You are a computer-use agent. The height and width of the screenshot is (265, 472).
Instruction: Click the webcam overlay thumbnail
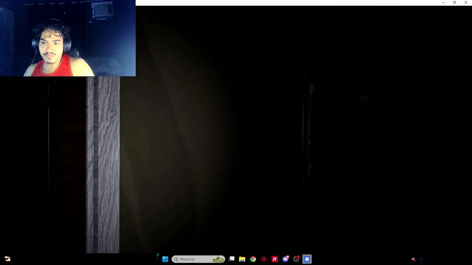(68, 38)
